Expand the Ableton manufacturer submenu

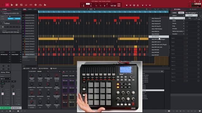[x=177, y=16]
